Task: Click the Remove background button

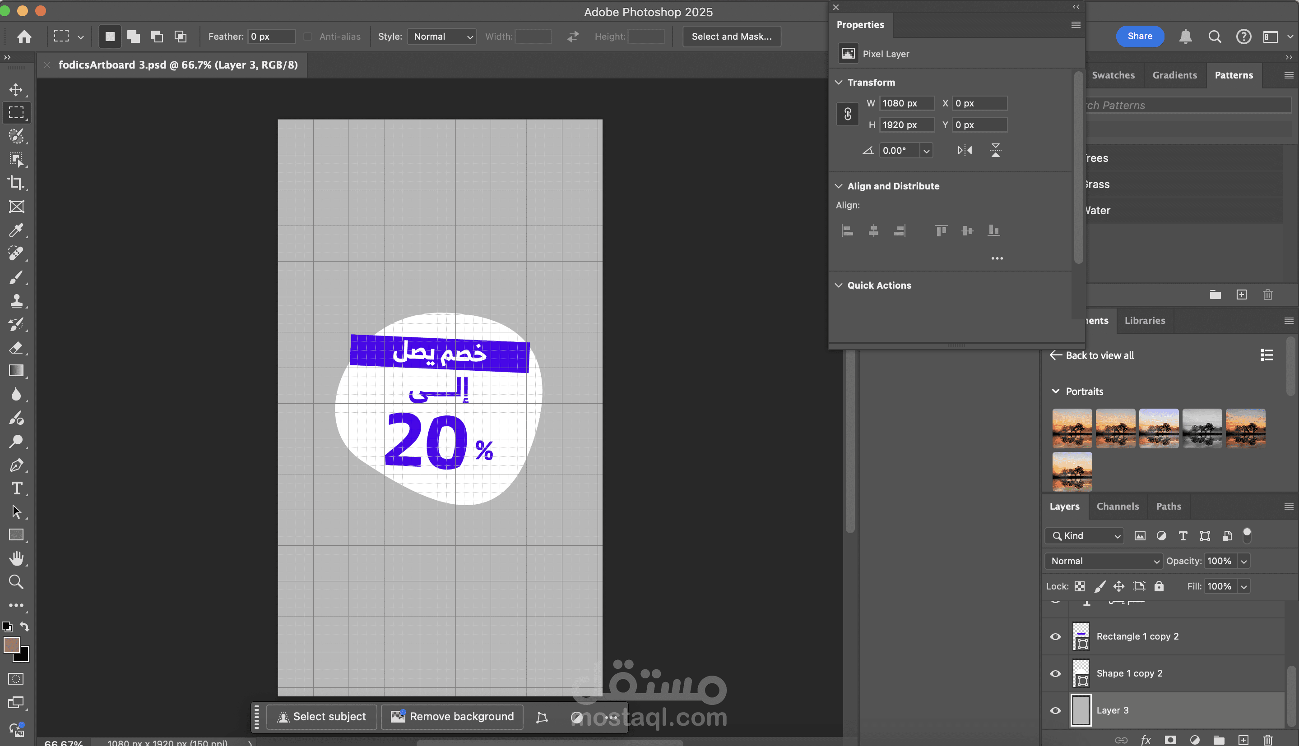Action: tap(452, 716)
